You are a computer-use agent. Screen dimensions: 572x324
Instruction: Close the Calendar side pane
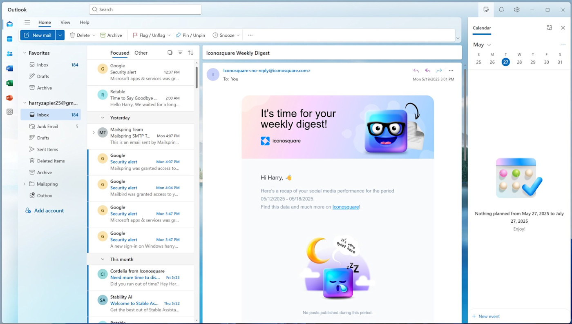tap(563, 28)
